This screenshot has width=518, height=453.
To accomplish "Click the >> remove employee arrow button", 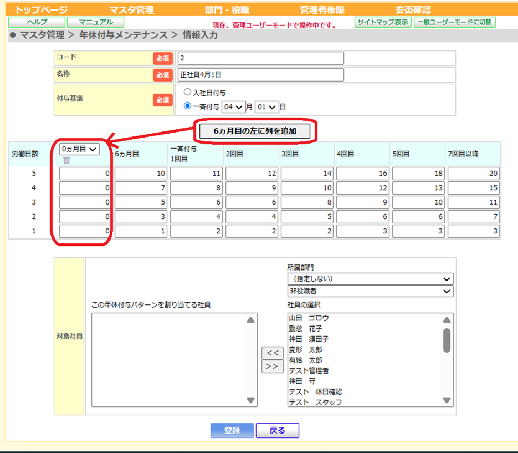I will pos(272,367).
